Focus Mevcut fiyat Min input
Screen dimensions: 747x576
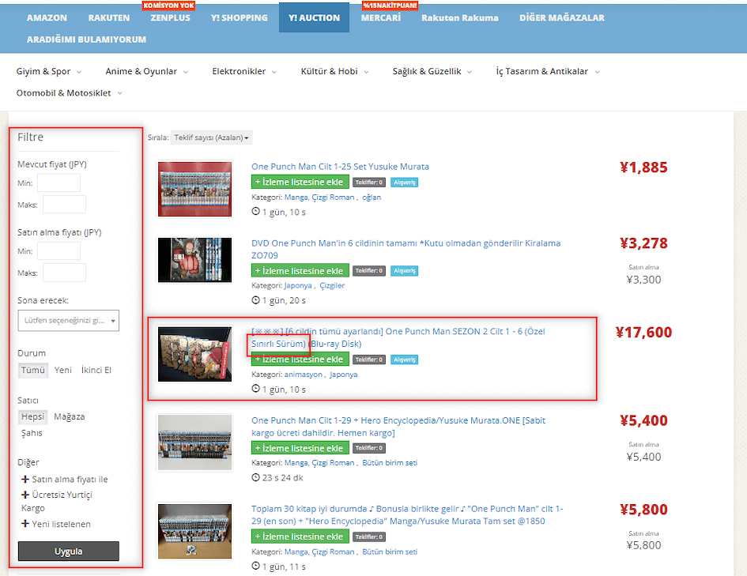pos(58,183)
